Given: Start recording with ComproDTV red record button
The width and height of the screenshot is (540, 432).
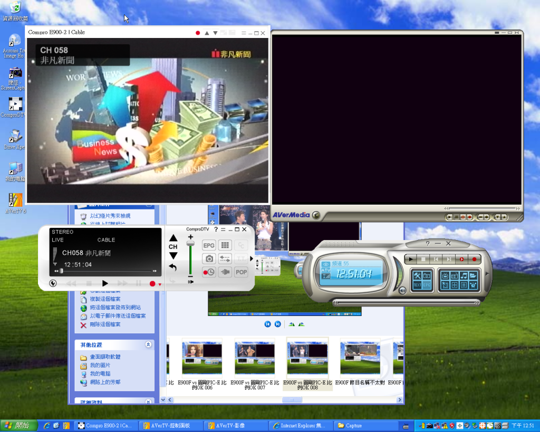Looking at the screenshot, I should pyautogui.click(x=152, y=284).
